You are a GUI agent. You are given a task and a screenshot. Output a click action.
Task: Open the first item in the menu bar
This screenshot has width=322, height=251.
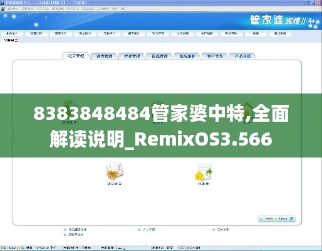(13, 9)
